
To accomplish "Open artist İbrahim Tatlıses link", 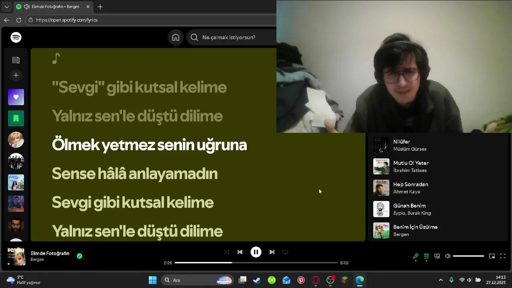I will (410, 170).
